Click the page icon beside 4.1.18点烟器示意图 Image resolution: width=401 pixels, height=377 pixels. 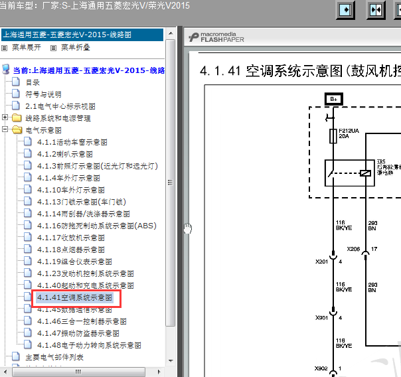coord(28,249)
